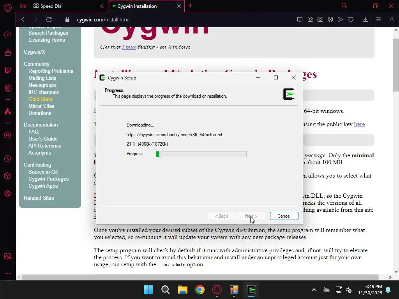Open the GX Cleaner chip icon
The width and height of the screenshot is (399, 299).
coord(8,88)
